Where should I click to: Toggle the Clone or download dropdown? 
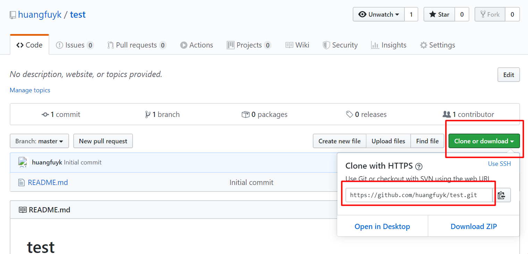[x=484, y=141]
